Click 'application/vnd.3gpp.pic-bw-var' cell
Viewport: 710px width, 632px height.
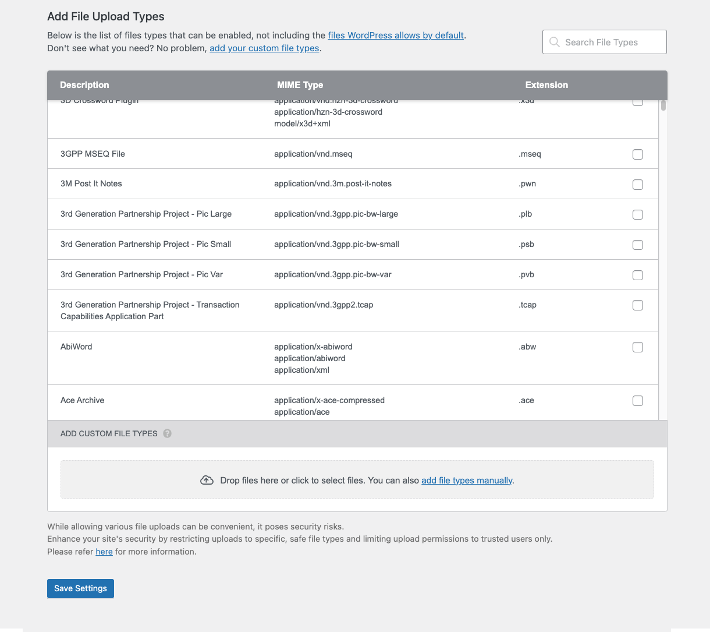coord(333,274)
